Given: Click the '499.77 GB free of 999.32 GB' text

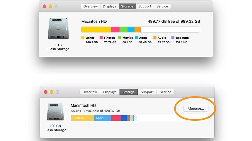Looking at the screenshot, I should tap(174, 21).
